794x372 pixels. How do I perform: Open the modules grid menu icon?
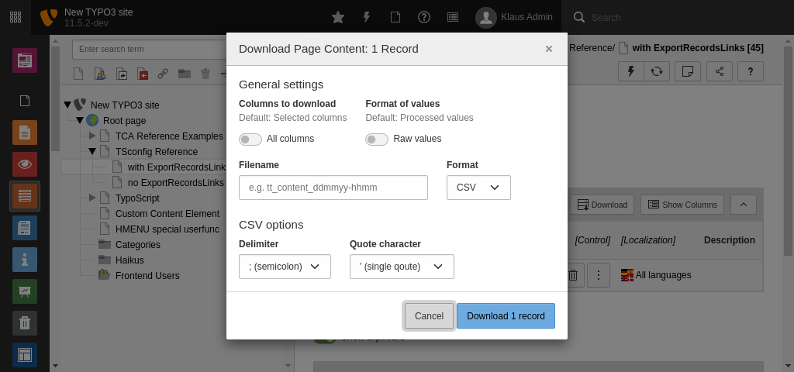16,17
